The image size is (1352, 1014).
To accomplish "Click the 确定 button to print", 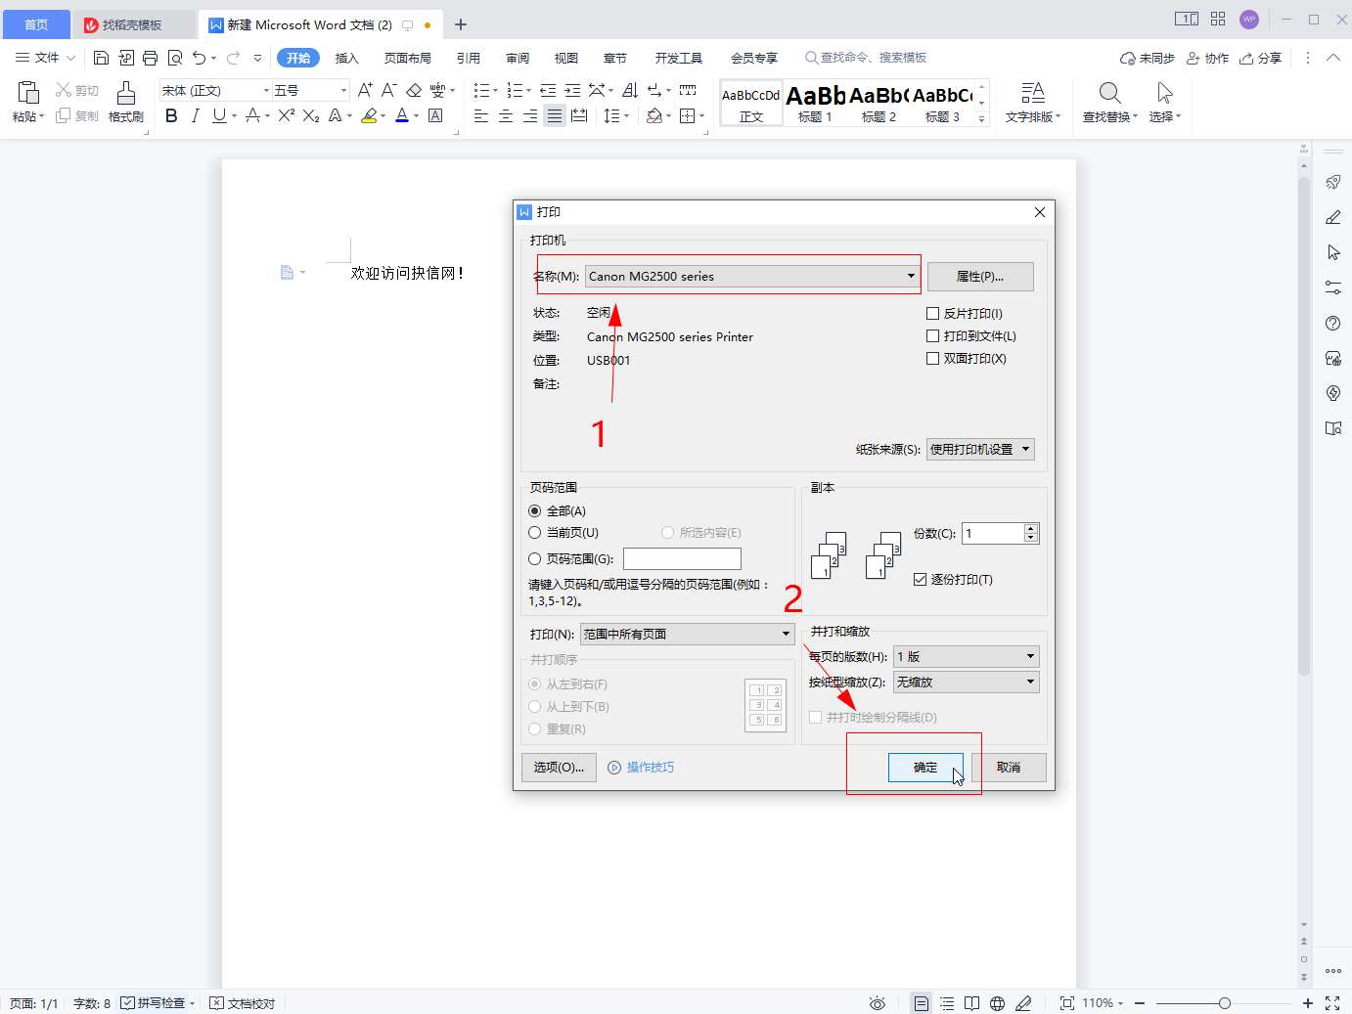I will tap(925, 768).
